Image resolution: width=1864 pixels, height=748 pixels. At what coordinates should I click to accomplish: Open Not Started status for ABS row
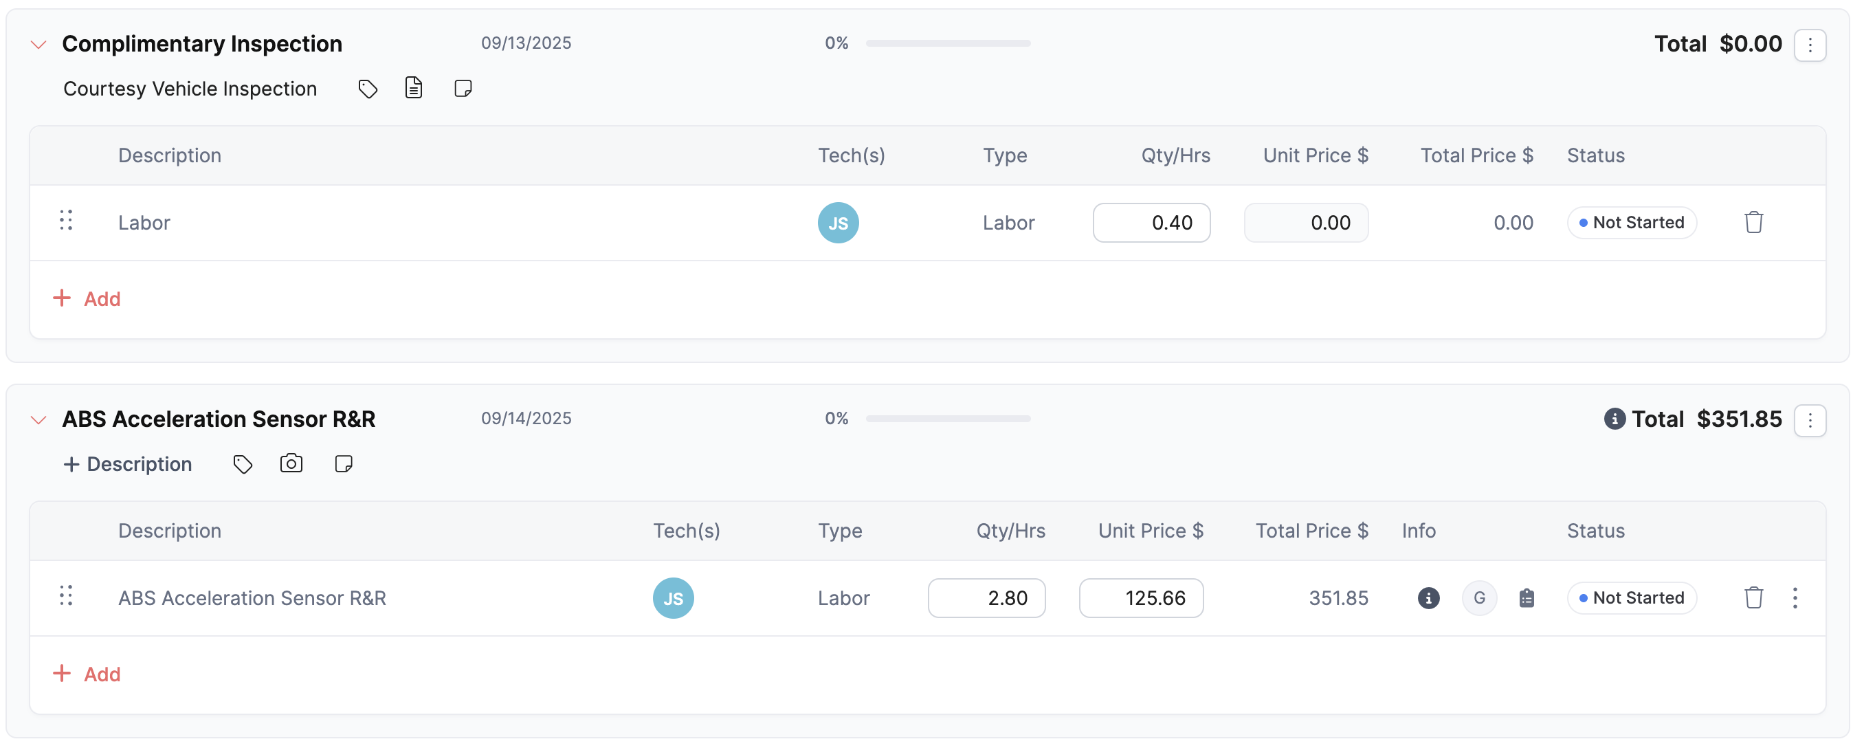click(x=1631, y=599)
